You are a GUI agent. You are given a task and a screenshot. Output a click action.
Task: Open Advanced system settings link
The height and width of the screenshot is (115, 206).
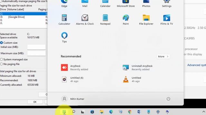197,65
